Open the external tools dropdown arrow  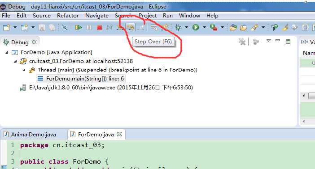click(x=223, y=27)
